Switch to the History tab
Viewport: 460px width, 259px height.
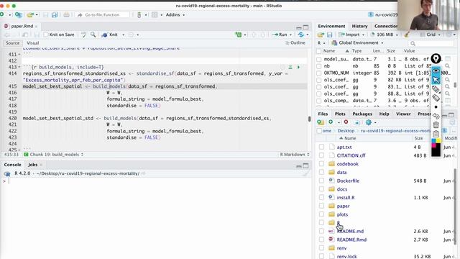359,26
